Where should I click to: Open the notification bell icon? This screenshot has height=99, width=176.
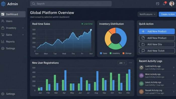[x=164, y=4]
